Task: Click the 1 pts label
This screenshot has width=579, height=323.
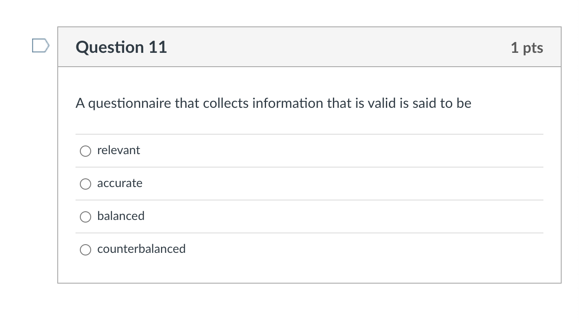Action: (527, 48)
